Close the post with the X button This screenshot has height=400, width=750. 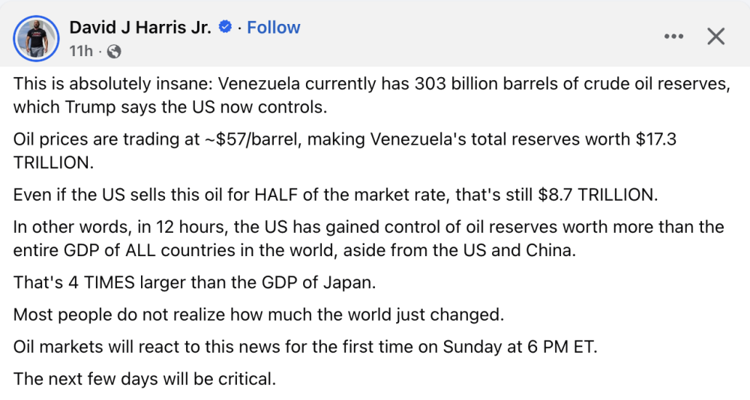(x=716, y=36)
